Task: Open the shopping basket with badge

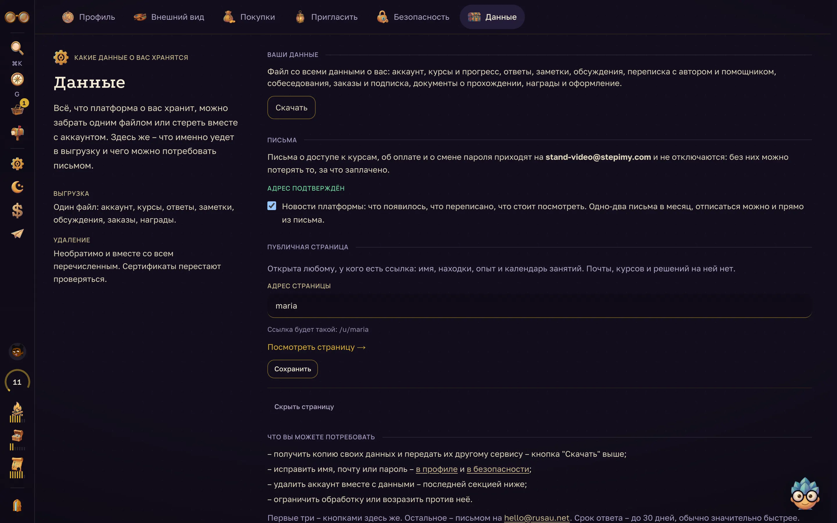Action: [x=18, y=109]
